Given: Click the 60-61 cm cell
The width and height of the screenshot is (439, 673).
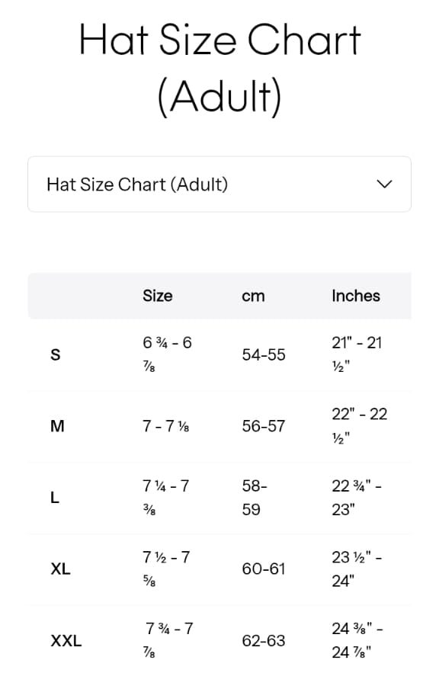Looking at the screenshot, I should pos(264,569).
